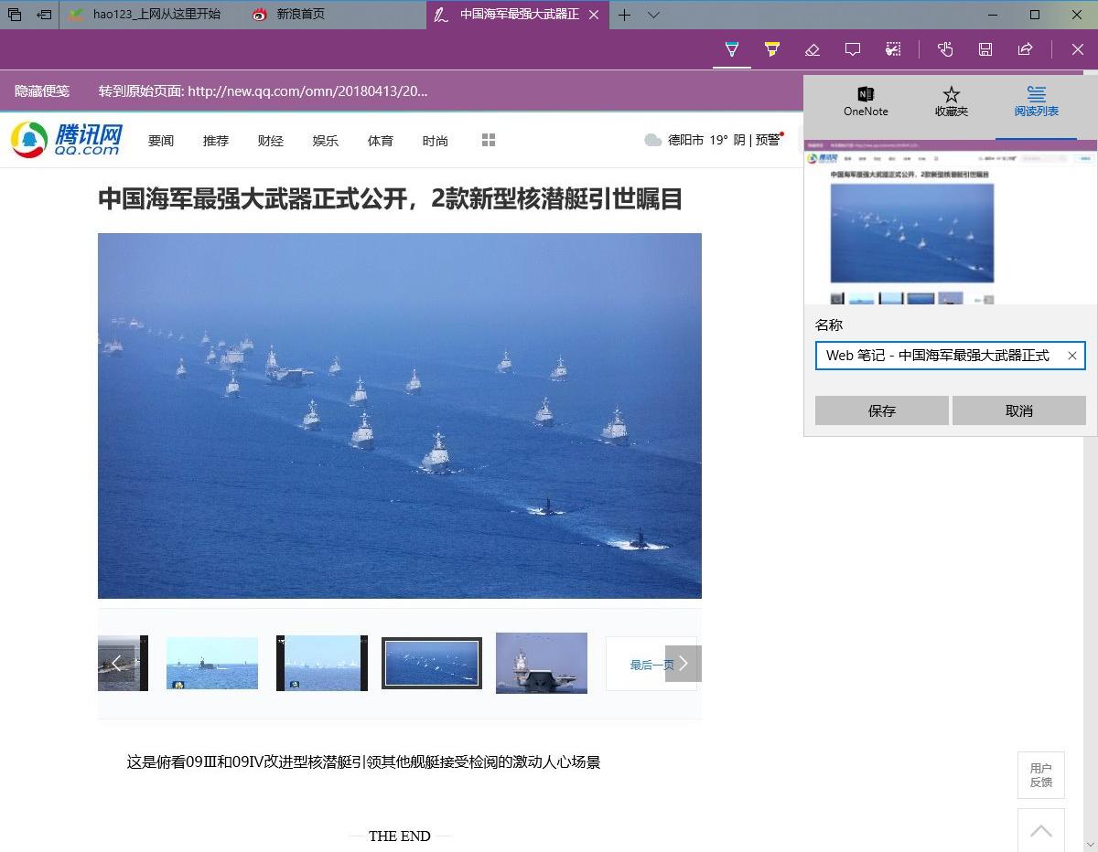Exit Web Notes mode via the X
1098x852 pixels.
(1077, 49)
